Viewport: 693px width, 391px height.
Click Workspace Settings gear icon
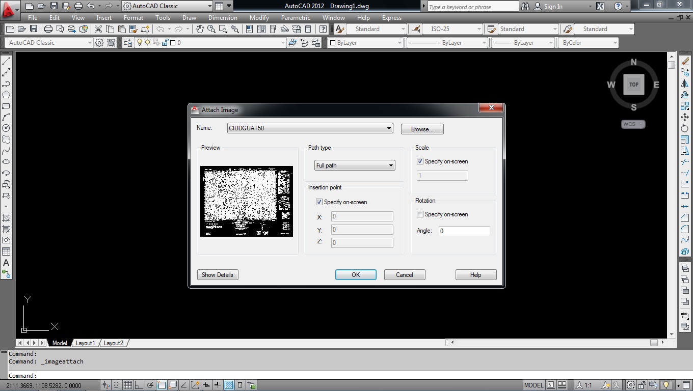[99, 43]
